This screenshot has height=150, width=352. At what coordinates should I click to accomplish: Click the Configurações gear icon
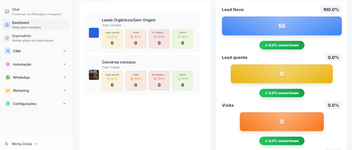pyautogui.click(x=8, y=104)
